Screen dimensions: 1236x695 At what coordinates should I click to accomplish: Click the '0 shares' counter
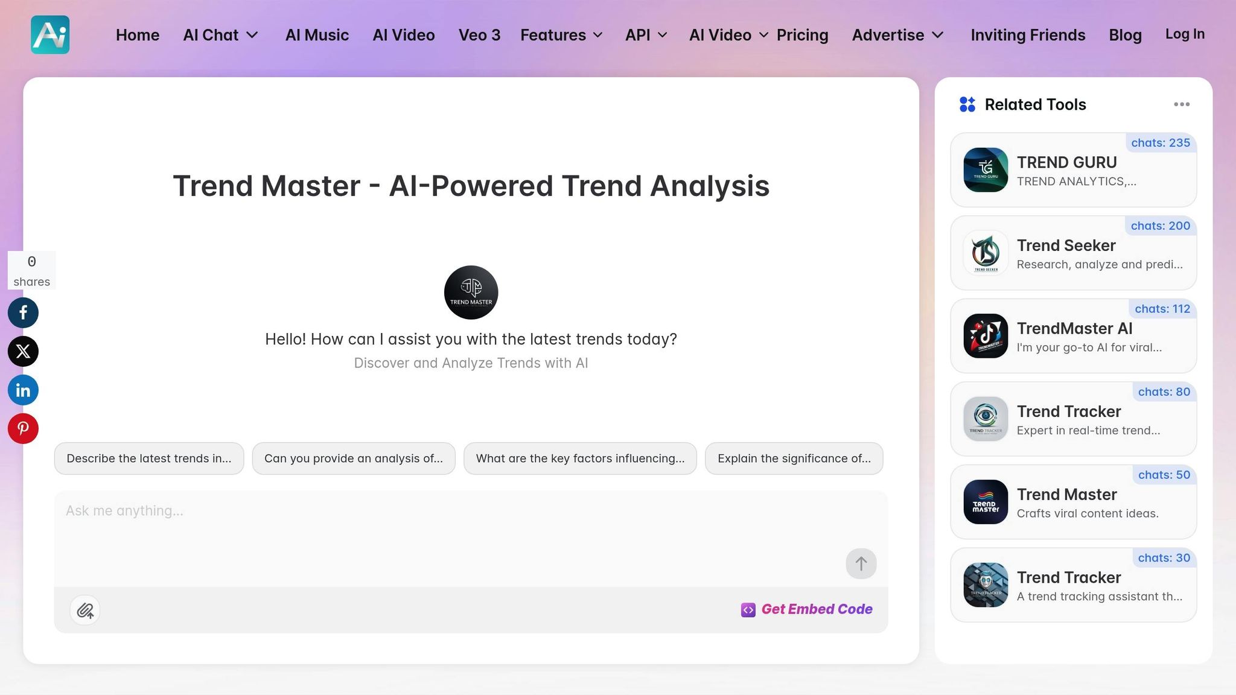pos(32,270)
